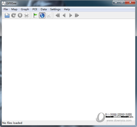Image resolution: width=137 pixels, height=127 pixels.
Task: Go to the next file arrow
Action: [70, 15]
